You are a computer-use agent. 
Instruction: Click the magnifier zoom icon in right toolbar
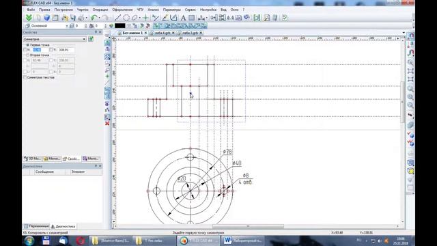click(410, 62)
